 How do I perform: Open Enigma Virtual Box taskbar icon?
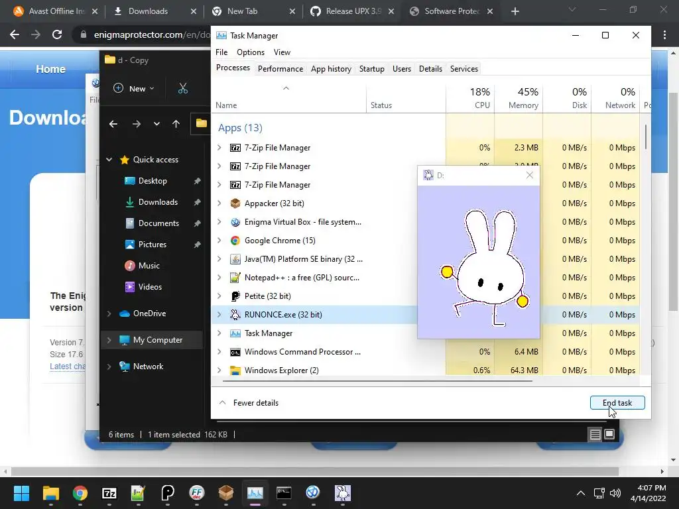click(313, 493)
